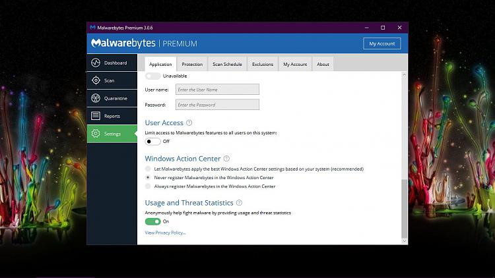Minimize the Malwarebytes window
Screen dimensions: 495x278
(x=366, y=28)
